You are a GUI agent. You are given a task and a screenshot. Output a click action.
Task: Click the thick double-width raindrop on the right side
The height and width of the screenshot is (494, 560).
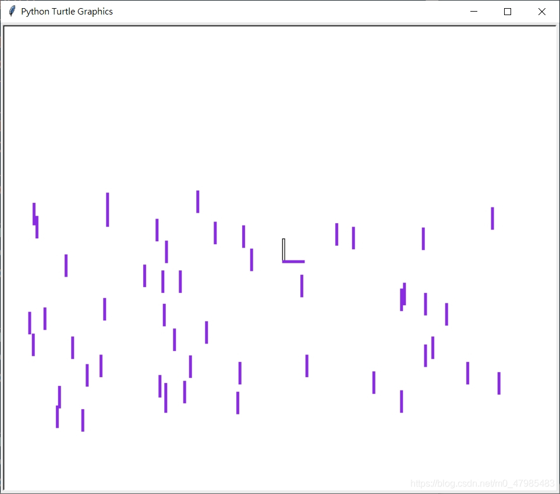(x=402, y=296)
